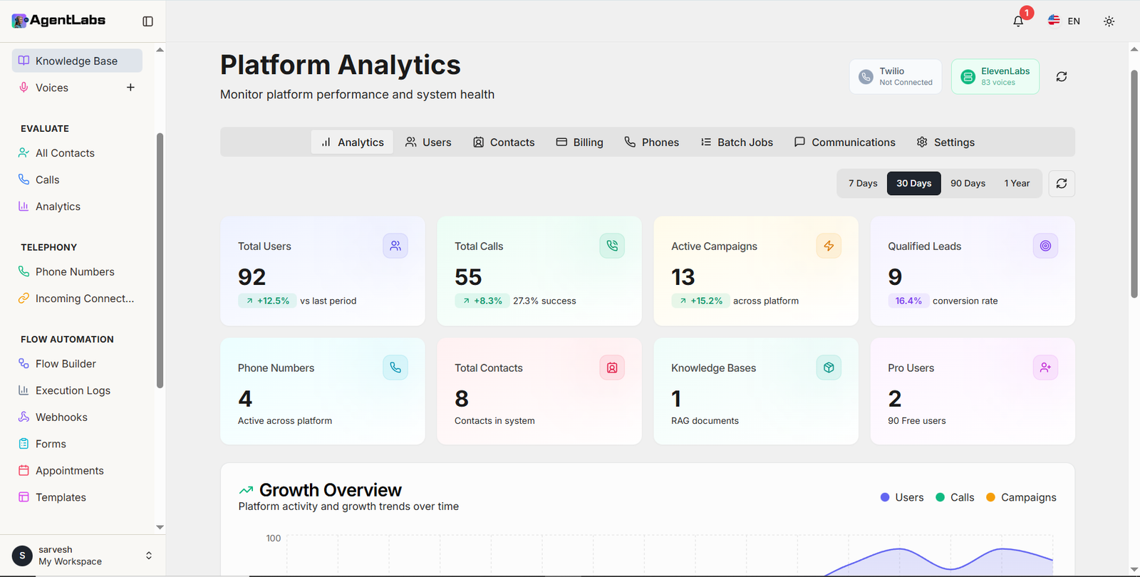Click the Total Users card icon
The width and height of the screenshot is (1140, 577).
click(395, 246)
